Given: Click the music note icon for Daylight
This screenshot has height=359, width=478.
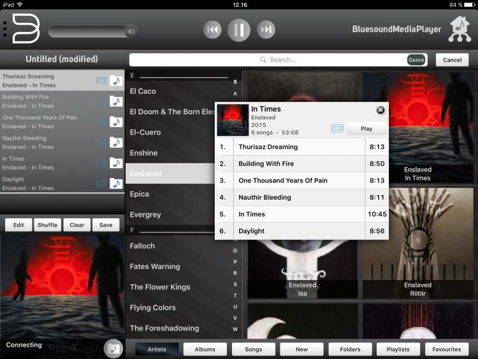Looking at the screenshot, I should pos(116,183).
